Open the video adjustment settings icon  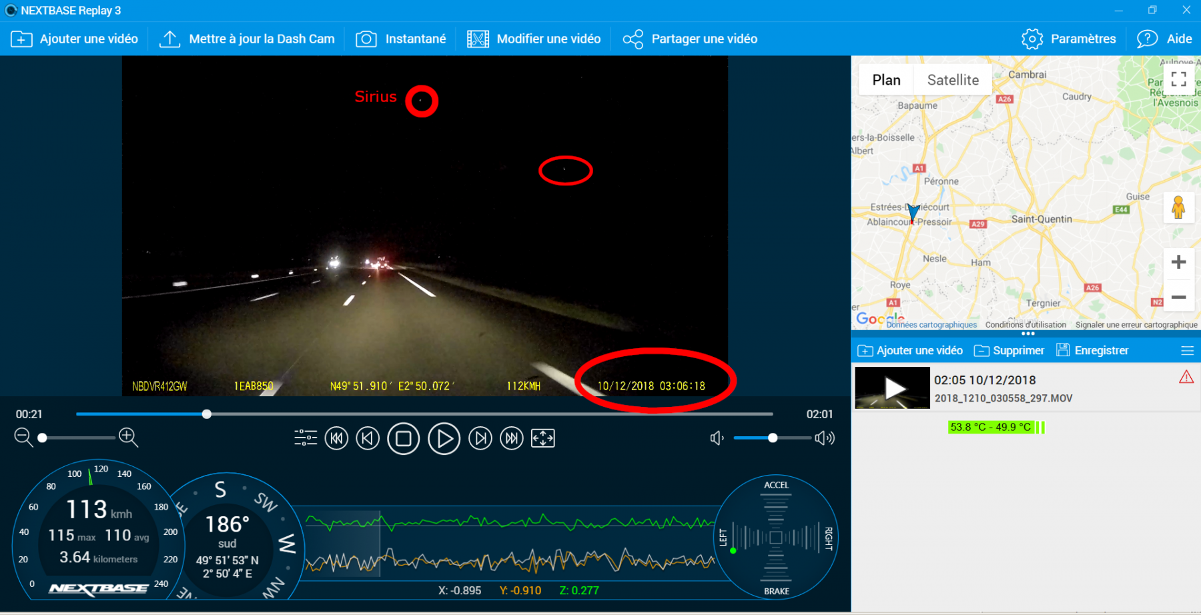point(306,438)
